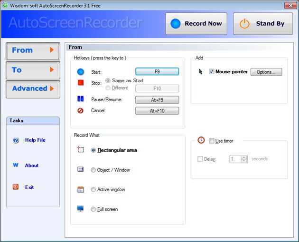Click the Help File question mark icon

16,140
